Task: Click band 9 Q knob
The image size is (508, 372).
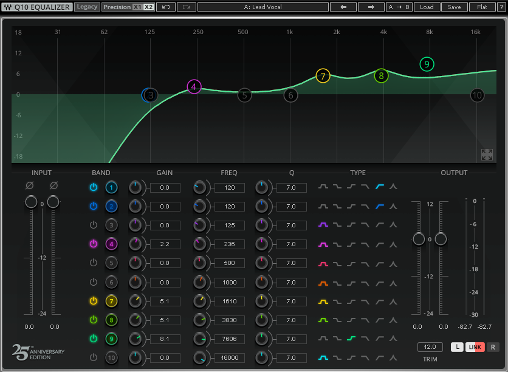Action: point(261,339)
